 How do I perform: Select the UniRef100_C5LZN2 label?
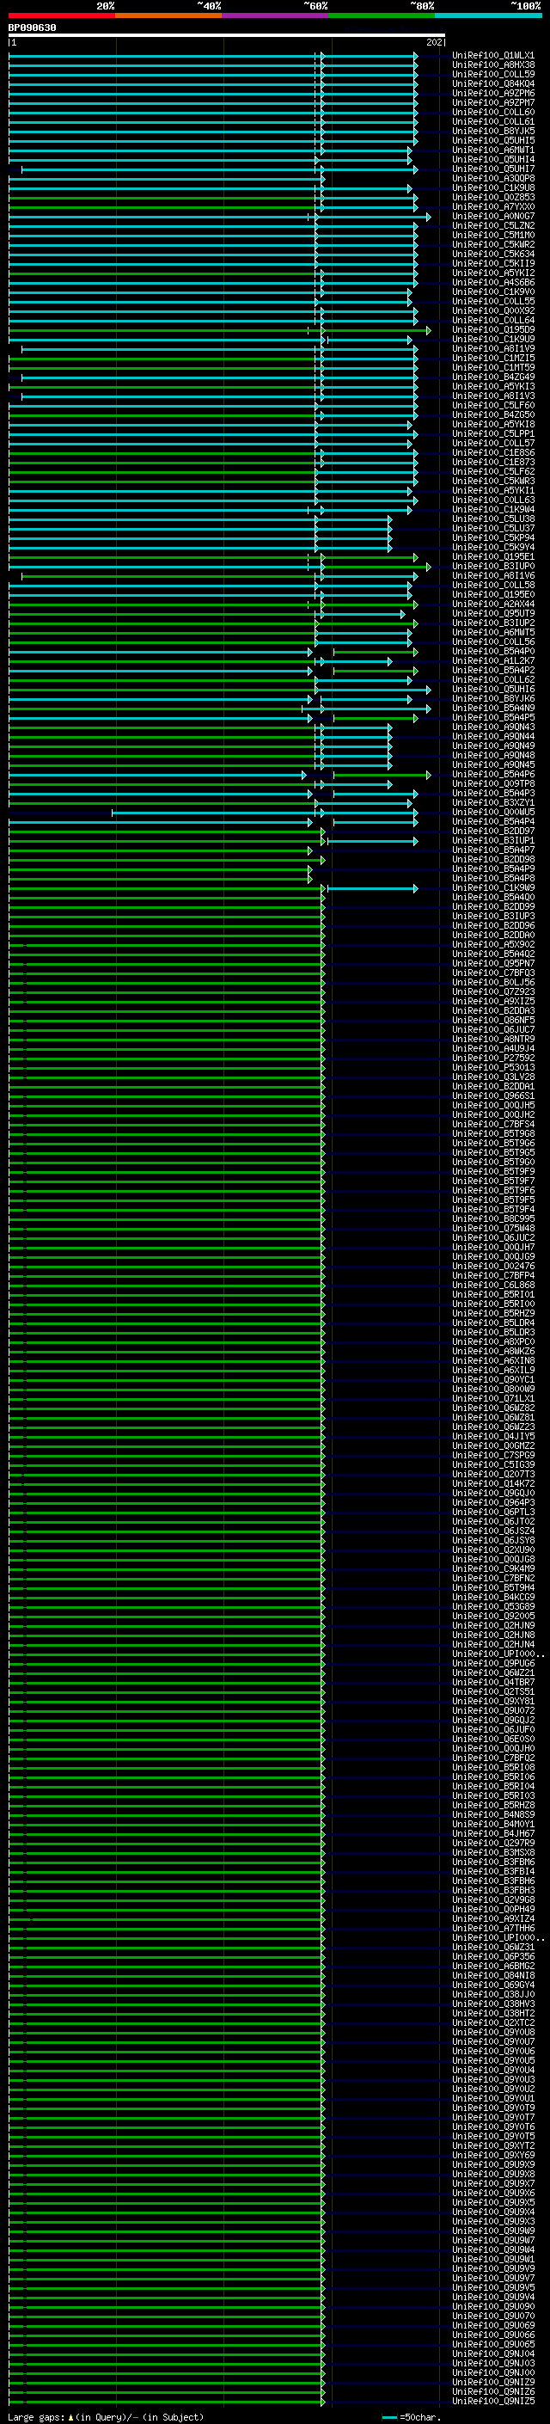(493, 226)
